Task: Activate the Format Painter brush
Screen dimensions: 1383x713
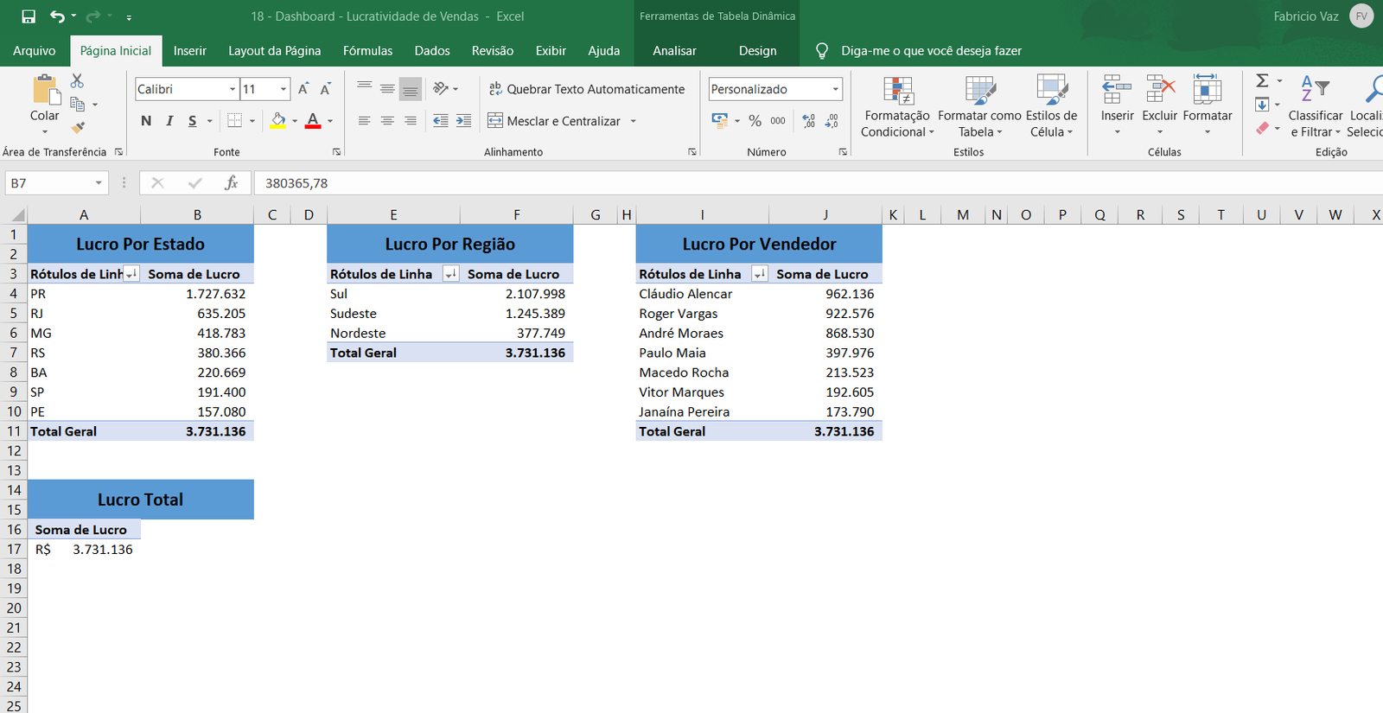Action: point(78,127)
